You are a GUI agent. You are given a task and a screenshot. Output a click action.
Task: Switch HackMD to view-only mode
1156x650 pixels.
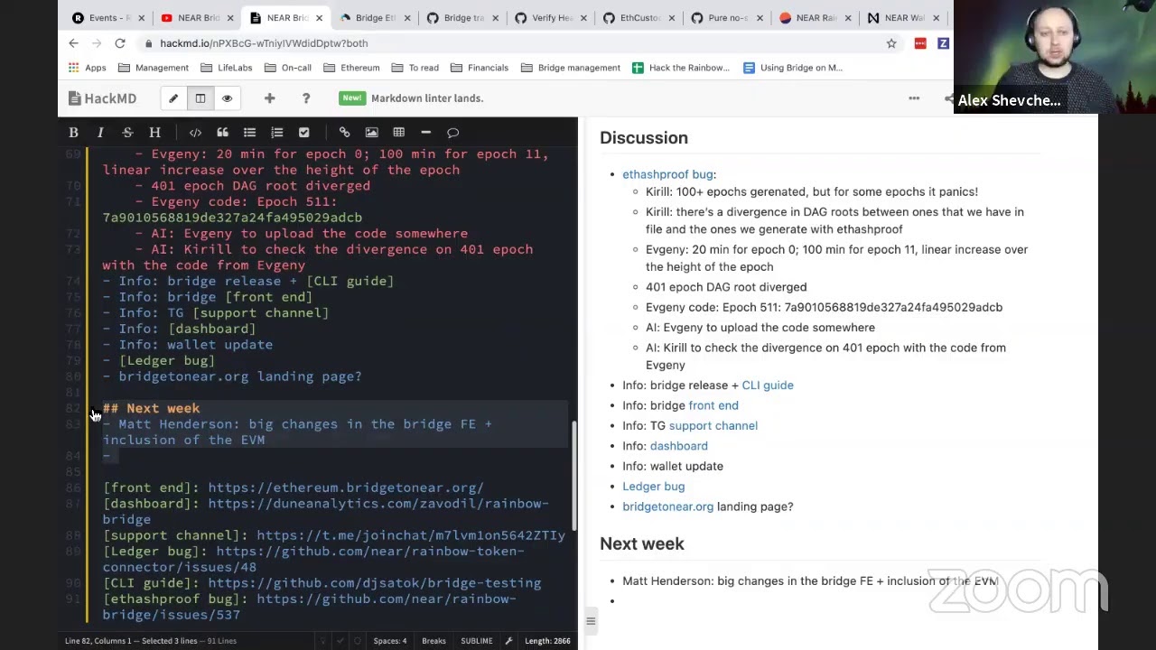[227, 98]
